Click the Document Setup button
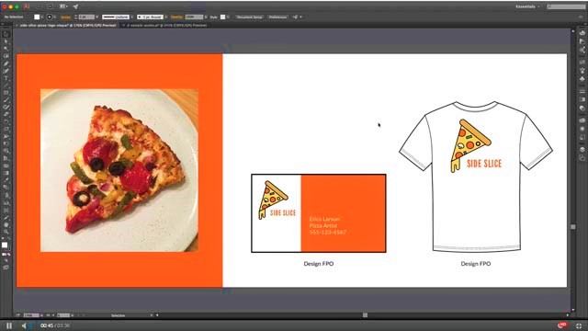Screen dimensions: 588x331 tap(249, 17)
